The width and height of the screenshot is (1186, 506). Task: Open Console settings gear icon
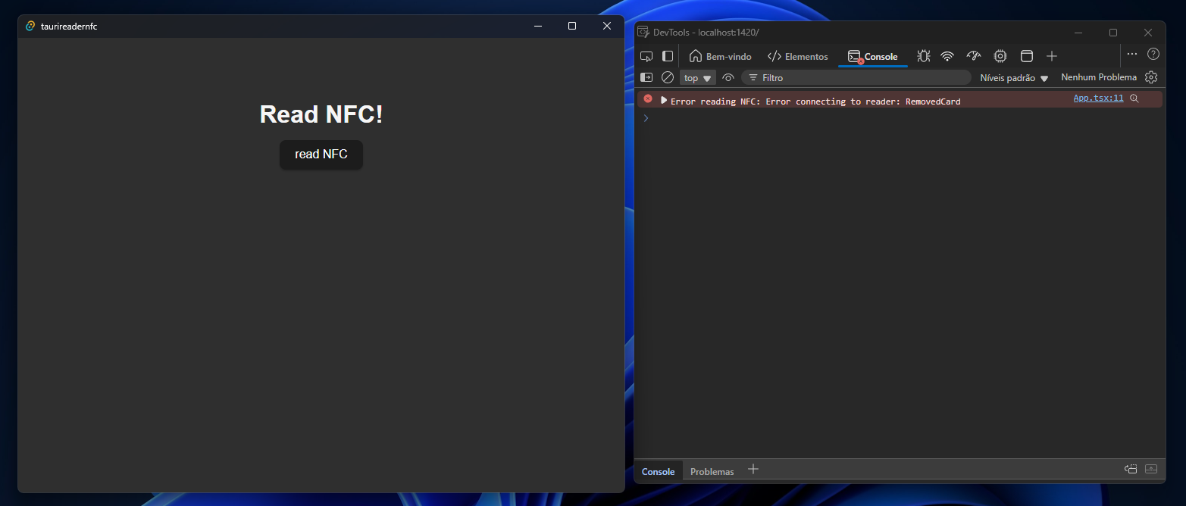tap(1151, 77)
